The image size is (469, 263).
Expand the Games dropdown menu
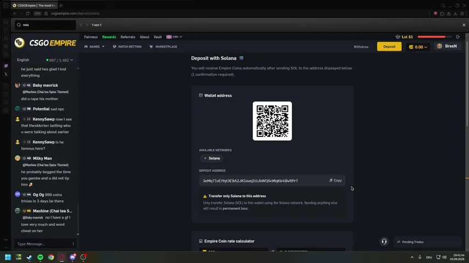(x=95, y=47)
